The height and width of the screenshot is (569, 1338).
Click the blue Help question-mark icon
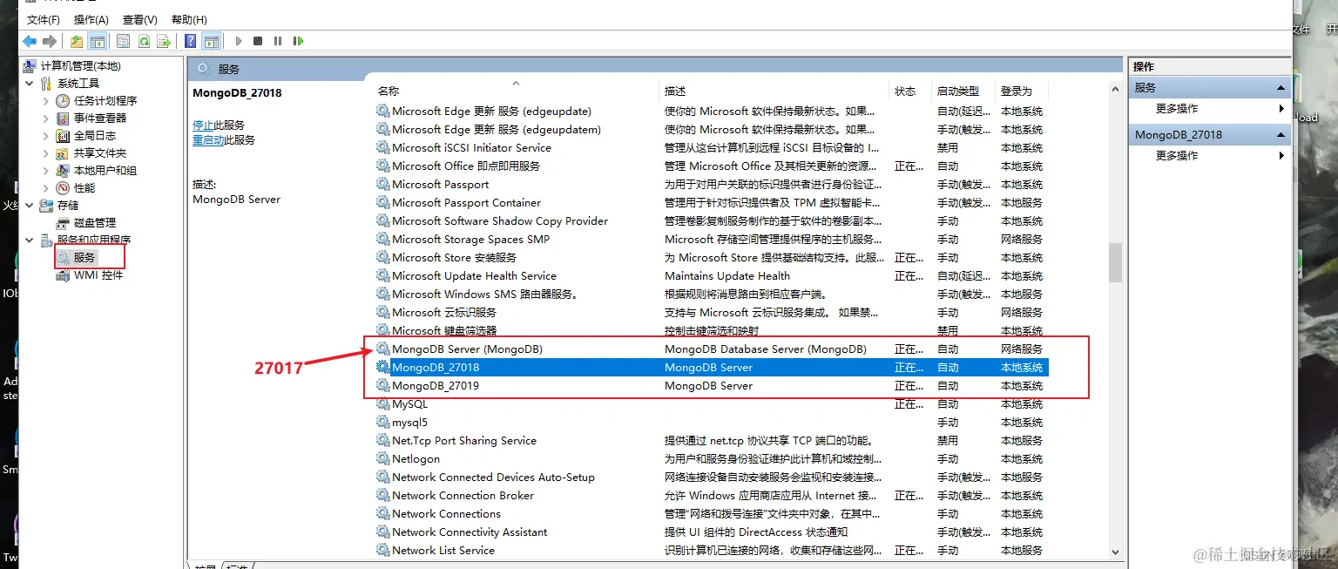coord(190,41)
